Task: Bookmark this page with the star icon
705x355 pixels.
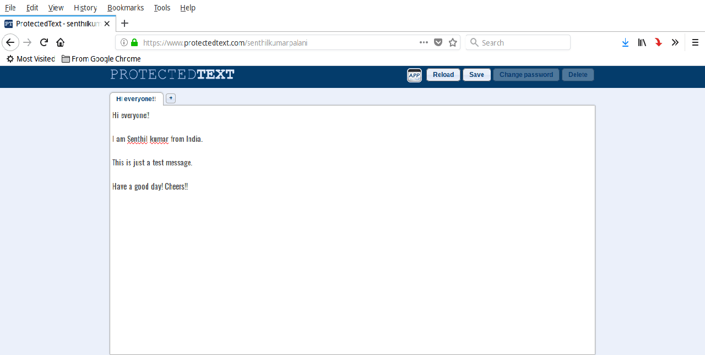Action: coord(453,42)
